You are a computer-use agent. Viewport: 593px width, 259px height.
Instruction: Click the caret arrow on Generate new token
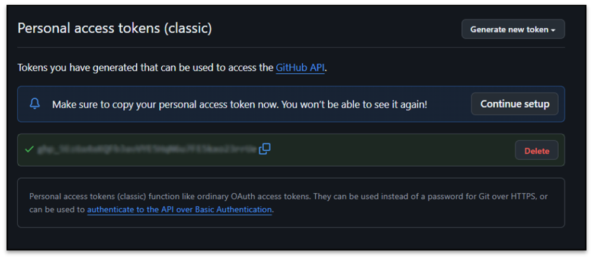(x=553, y=30)
